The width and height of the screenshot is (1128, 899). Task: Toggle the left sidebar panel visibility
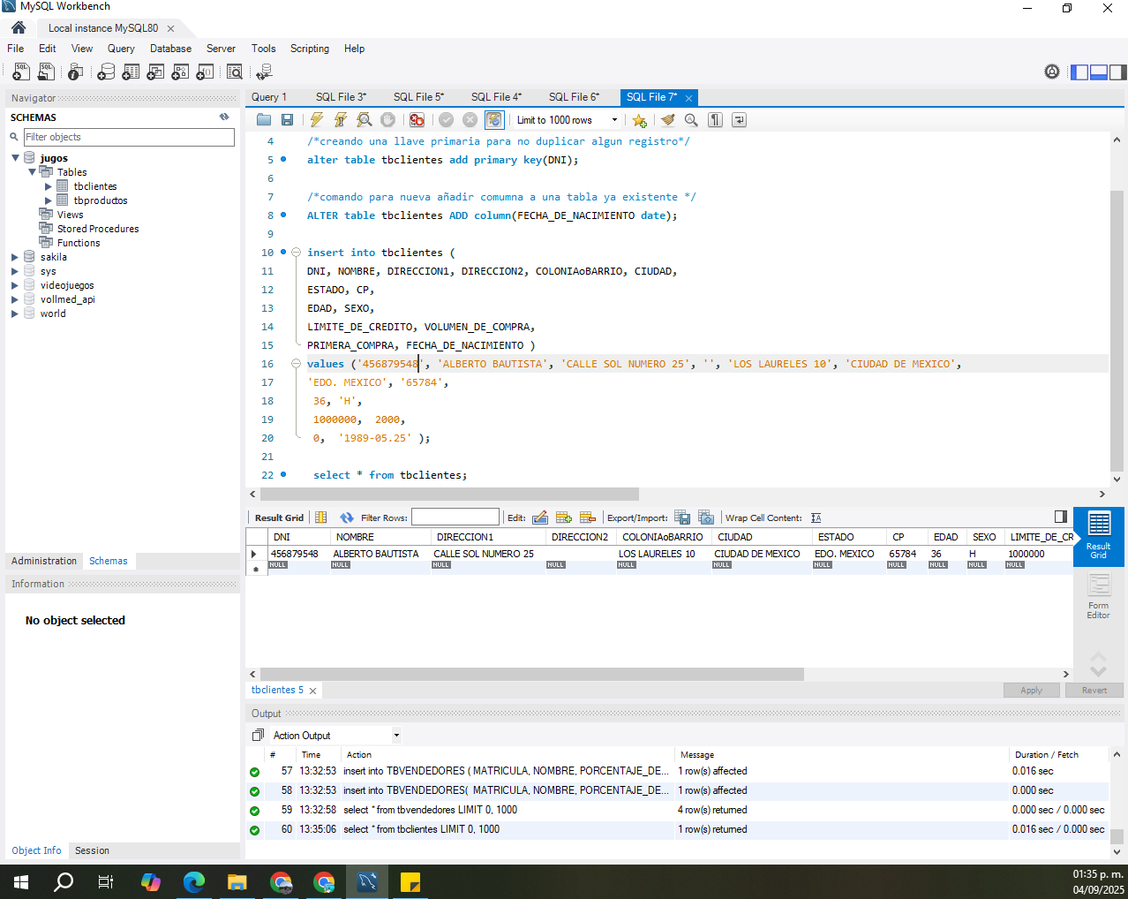coord(1079,72)
